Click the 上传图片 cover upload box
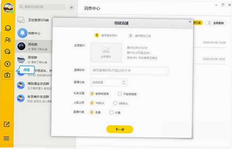Screen dimensions: 232x149 (x=106, y=52)
